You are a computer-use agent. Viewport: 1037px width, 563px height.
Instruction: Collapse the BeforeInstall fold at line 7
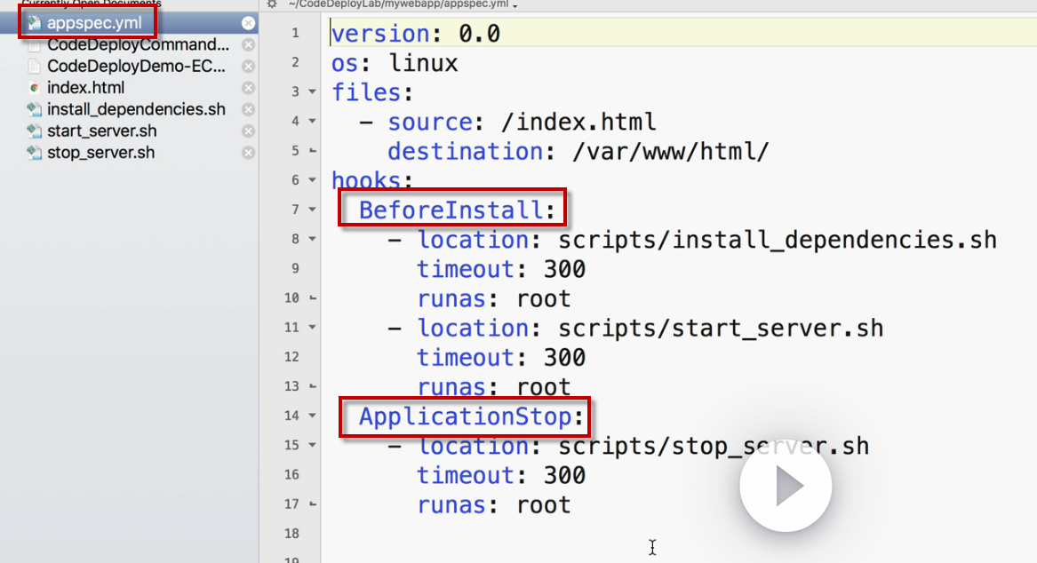pos(312,210)
